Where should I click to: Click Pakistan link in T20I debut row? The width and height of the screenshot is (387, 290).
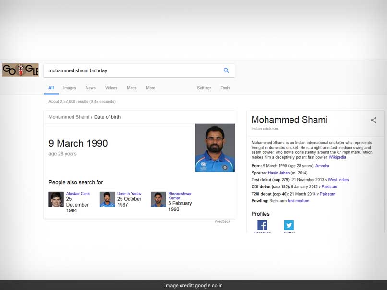point(327,194)
